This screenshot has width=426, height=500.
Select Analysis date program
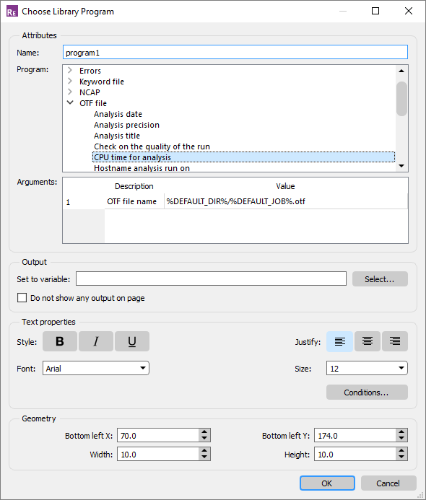coord(118,114)
